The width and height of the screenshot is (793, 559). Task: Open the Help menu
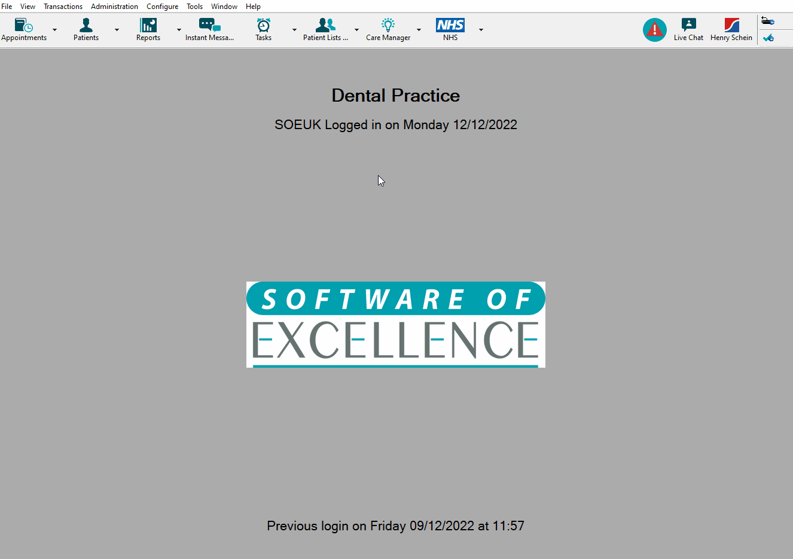253,7
